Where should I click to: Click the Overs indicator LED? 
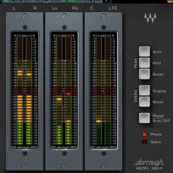tap(144, 142)
